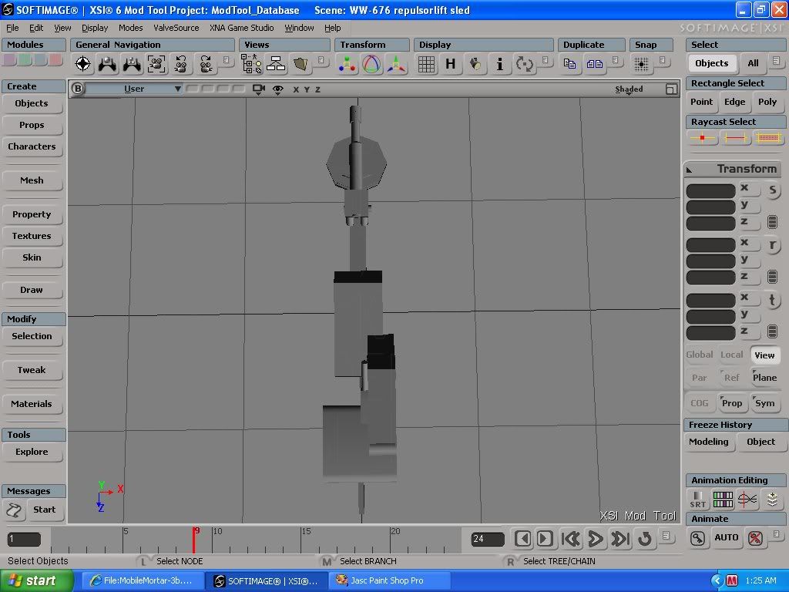The height and width of the screenshot is (592, 789).
Task: Click the animation layers stack icon
Action: (x=772, y=499)
